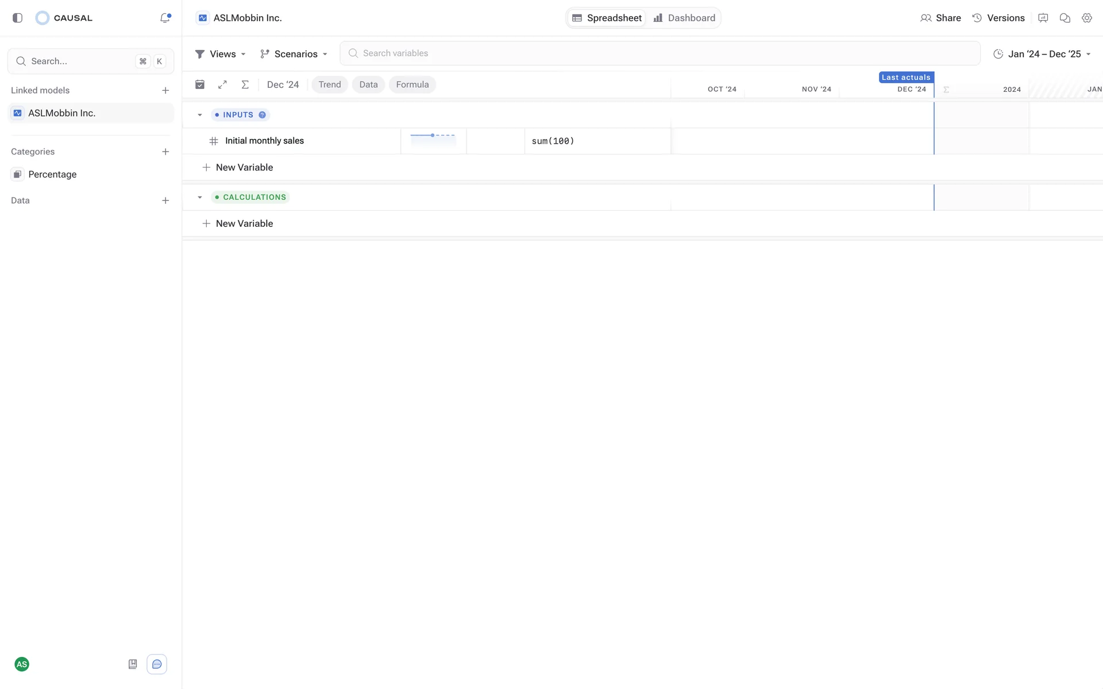Click the calendar check icon in the toolbar

[x=200, y=84]
